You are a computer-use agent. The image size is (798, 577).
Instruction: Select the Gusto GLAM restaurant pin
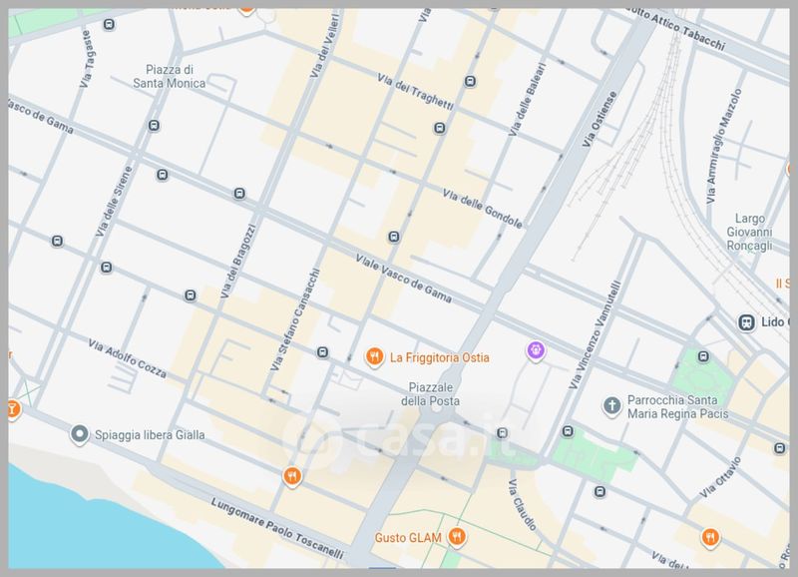click(457, 537)
